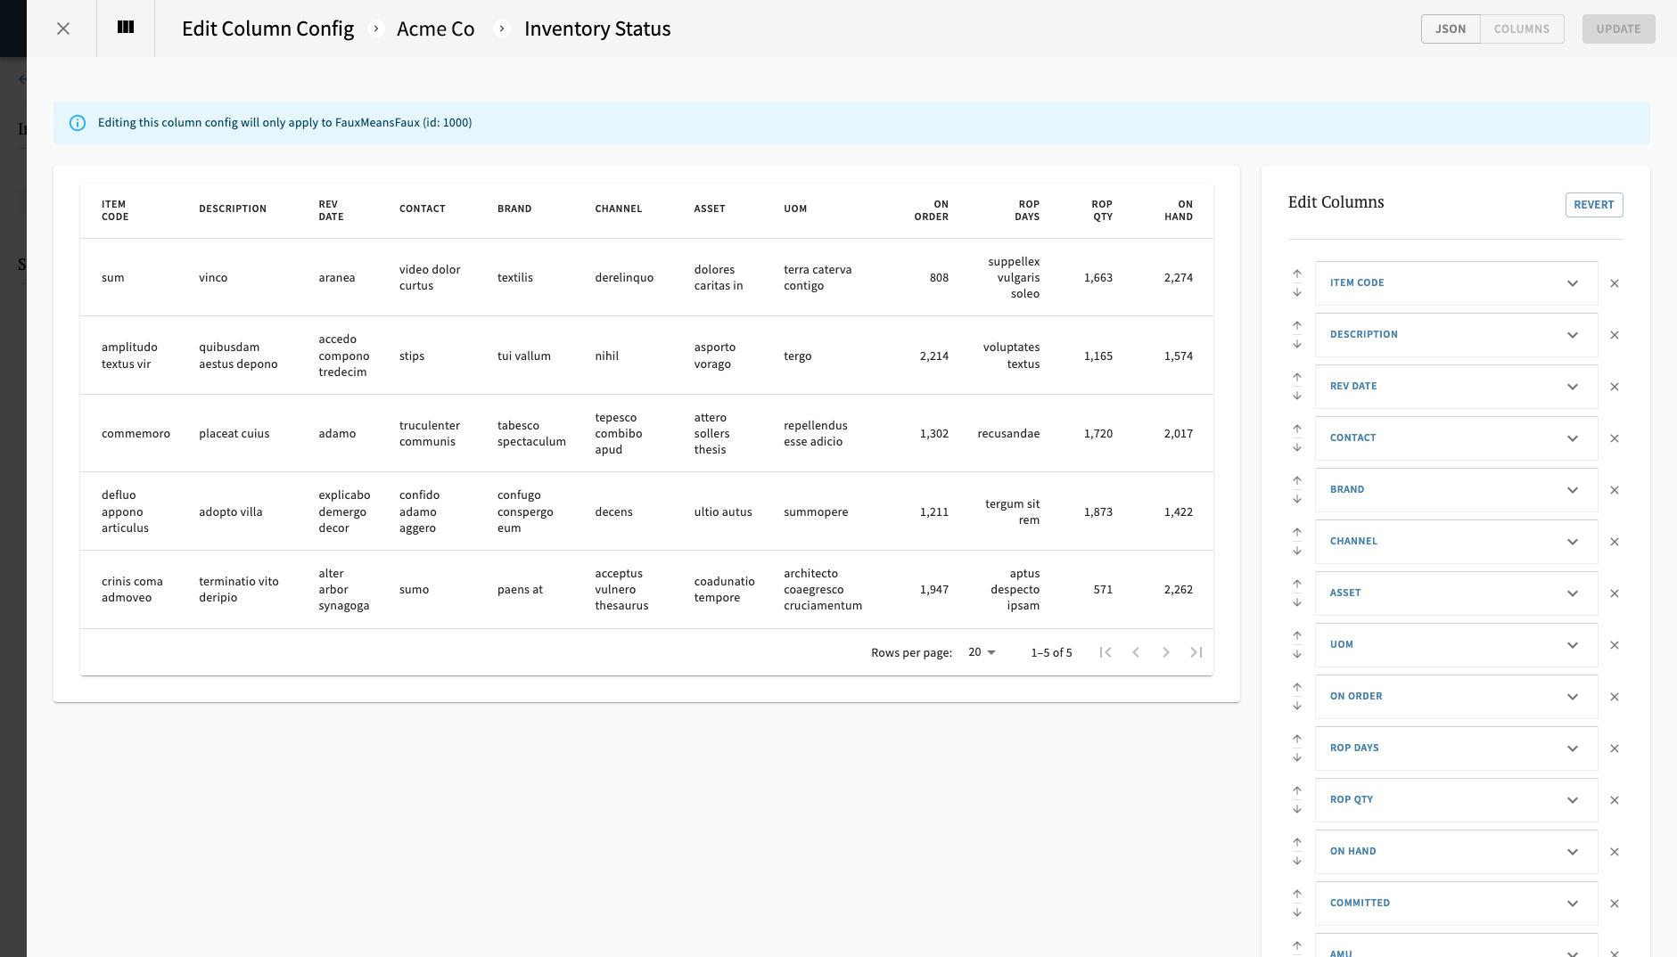Viewport: 1677px width, 957px height.
Task: Click the previous page arrow
Action: [x=1136, y=651]
